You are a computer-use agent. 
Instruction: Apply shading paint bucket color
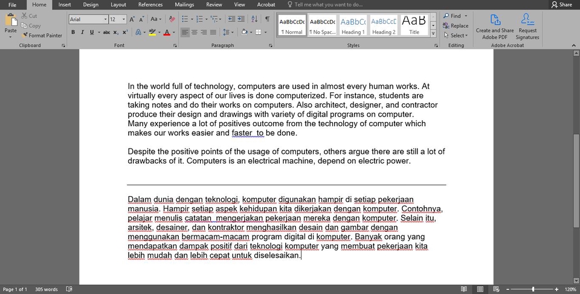[x=243, y=32]
